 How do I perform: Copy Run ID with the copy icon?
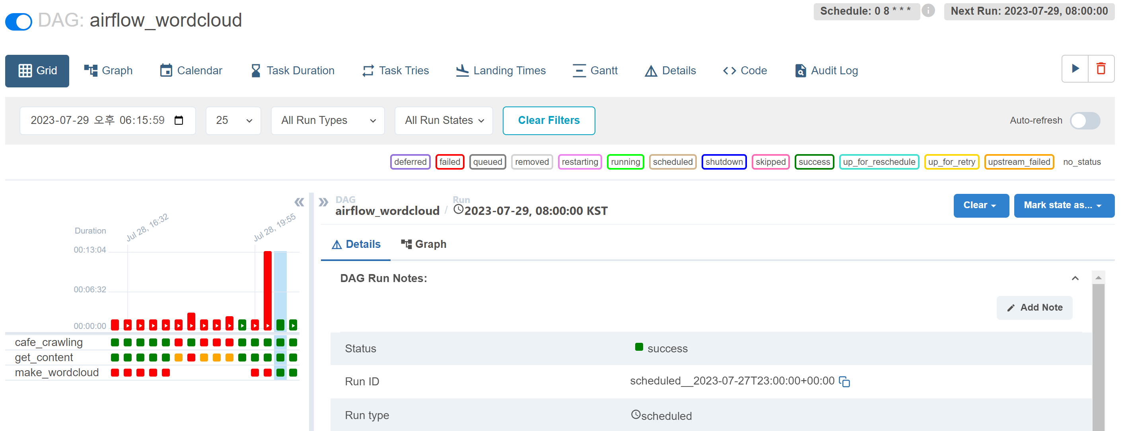845,382
